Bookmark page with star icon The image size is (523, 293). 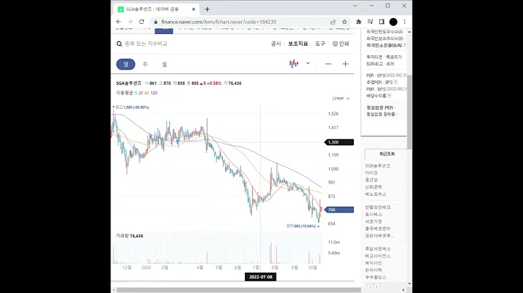click(x=344, y=22)
